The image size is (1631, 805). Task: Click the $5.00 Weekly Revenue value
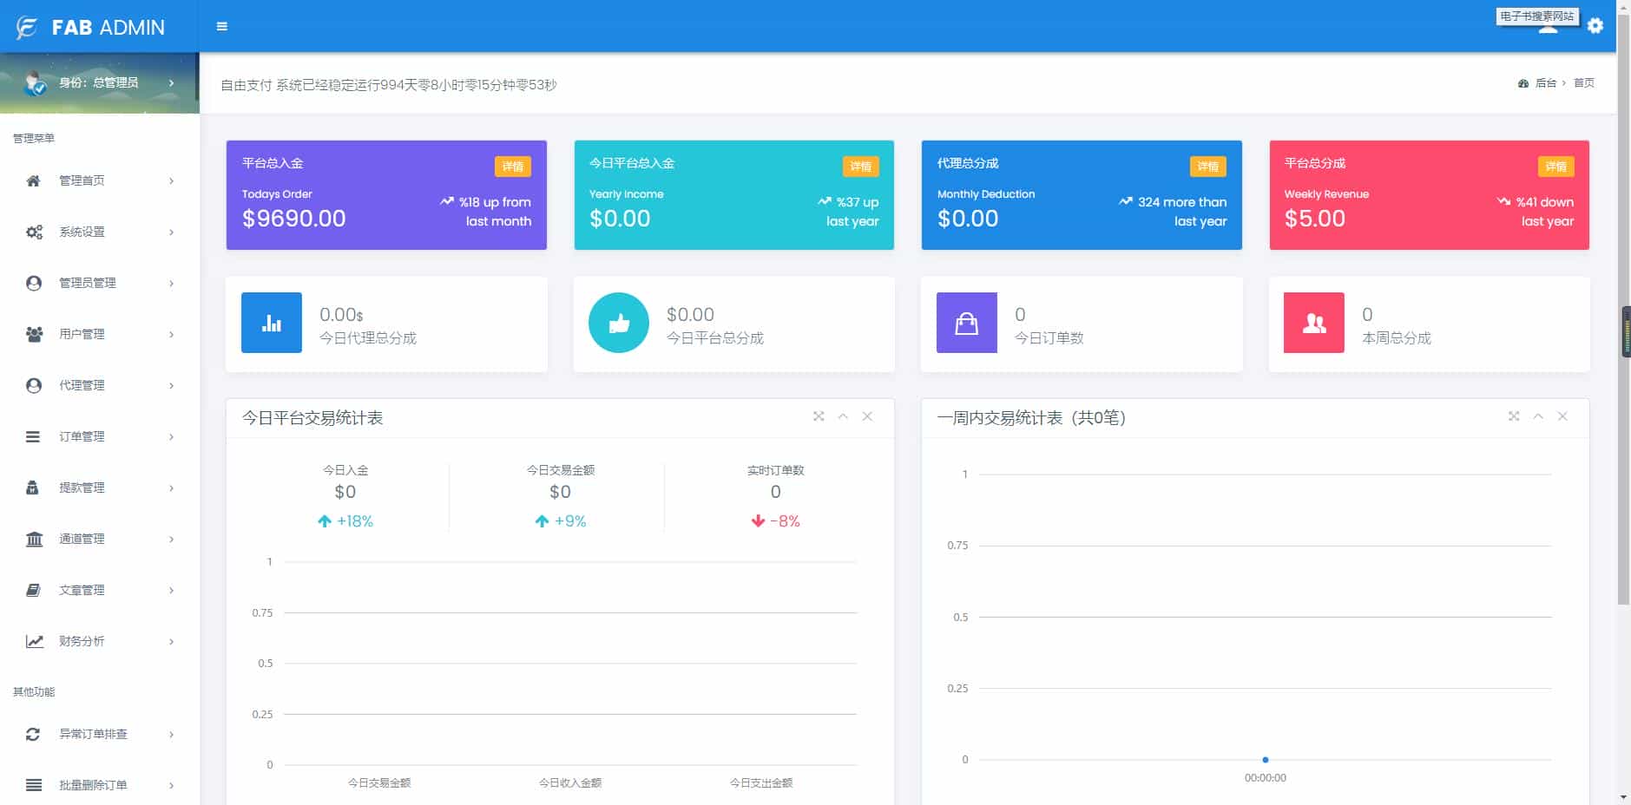click(1315, 219)
